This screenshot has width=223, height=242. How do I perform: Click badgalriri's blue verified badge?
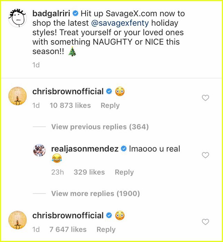(x=75, y=14)
